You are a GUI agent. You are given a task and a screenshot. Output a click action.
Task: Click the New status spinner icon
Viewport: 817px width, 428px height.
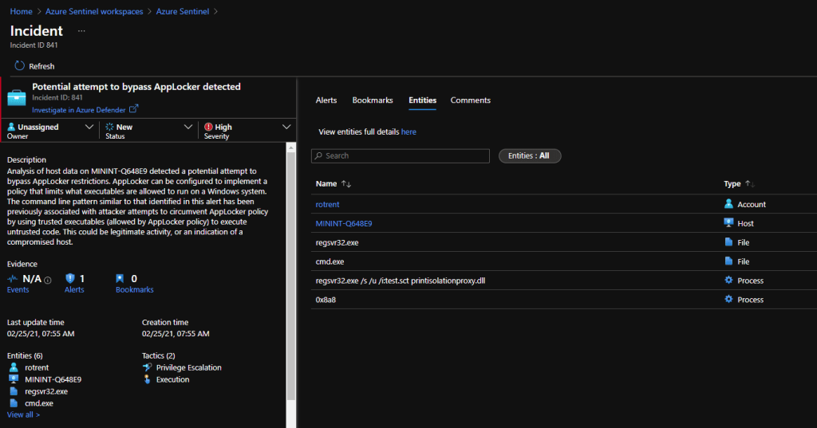click(x=109, y=127)
